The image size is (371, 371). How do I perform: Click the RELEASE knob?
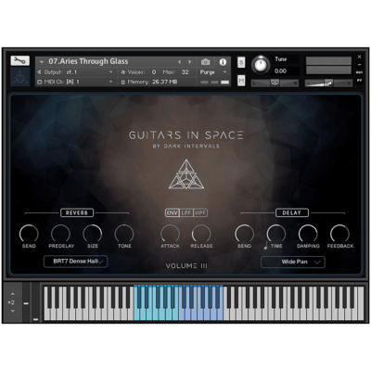tap(201, 234)
